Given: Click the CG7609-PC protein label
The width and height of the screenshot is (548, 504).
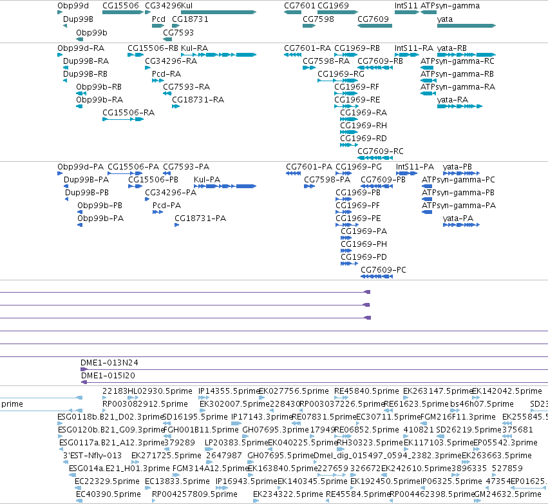Looking at the screenshot, I should (x=383, y=269).
